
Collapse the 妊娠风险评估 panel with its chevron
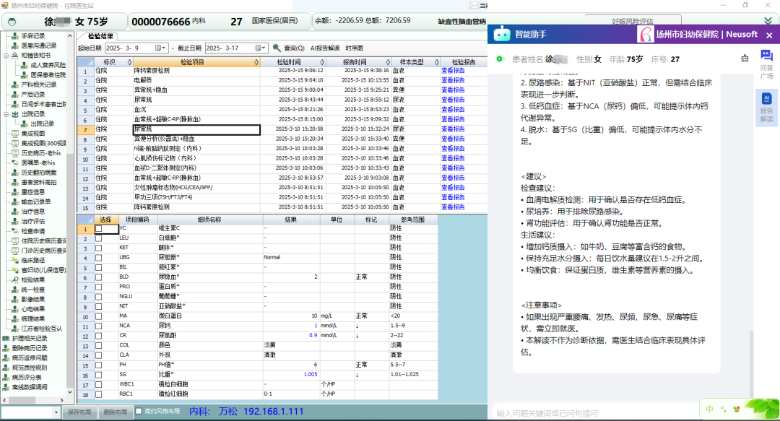[x=768, y=20]
